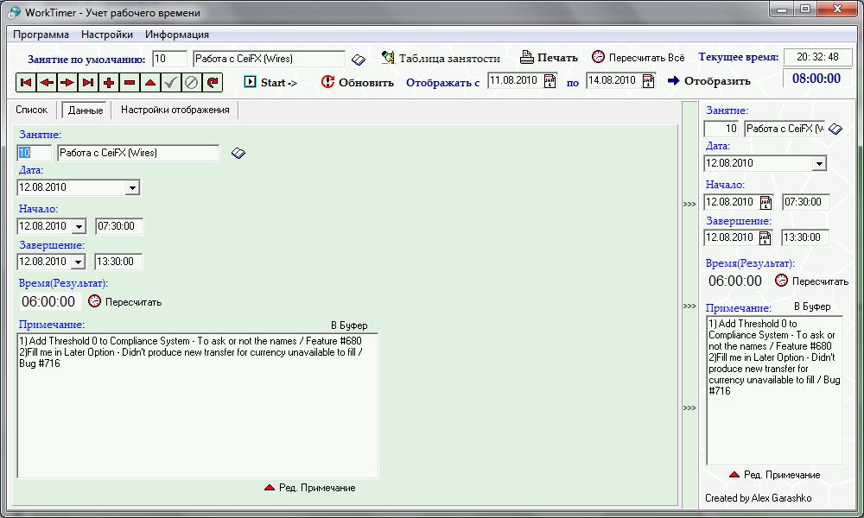Open calendar for display start date 11.08.2010
This screenshot has width=864, height=518.
pos(550,80)
